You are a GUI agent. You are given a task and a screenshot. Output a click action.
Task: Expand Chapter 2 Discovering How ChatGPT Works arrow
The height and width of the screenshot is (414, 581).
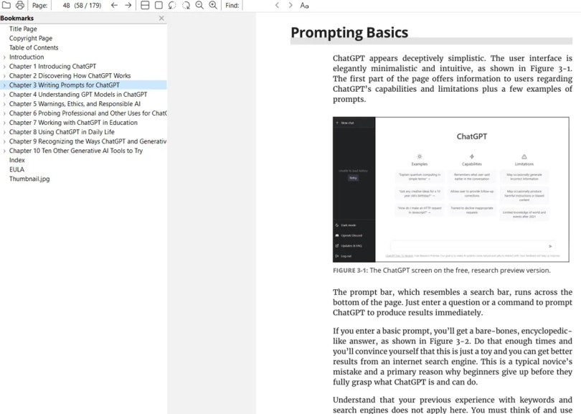tap(4, 76)
